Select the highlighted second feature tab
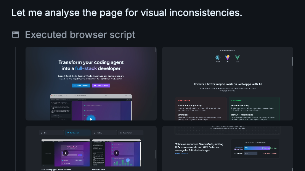 point(78,133)
